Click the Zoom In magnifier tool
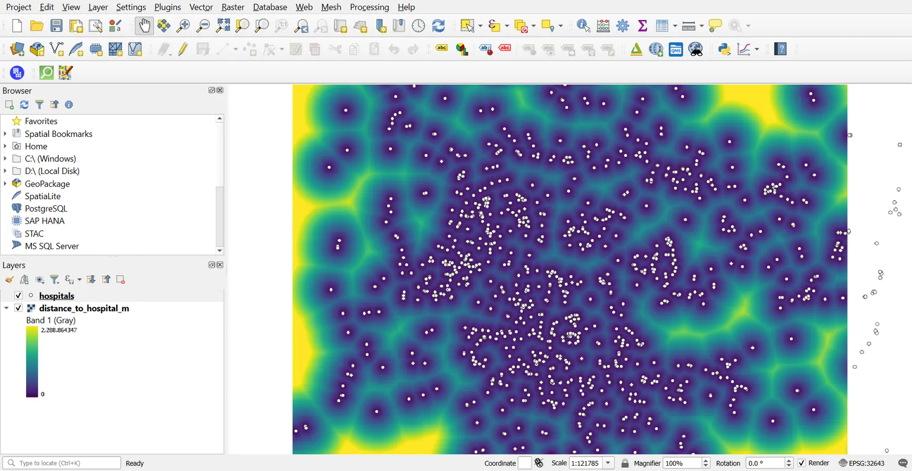This screenshot has width=912, height=471. pos(184,26)
